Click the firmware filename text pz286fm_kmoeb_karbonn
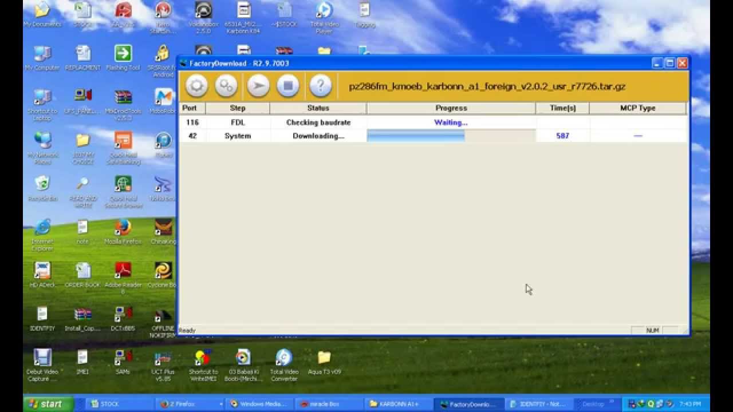733x412 pixels. pos(487,87)
